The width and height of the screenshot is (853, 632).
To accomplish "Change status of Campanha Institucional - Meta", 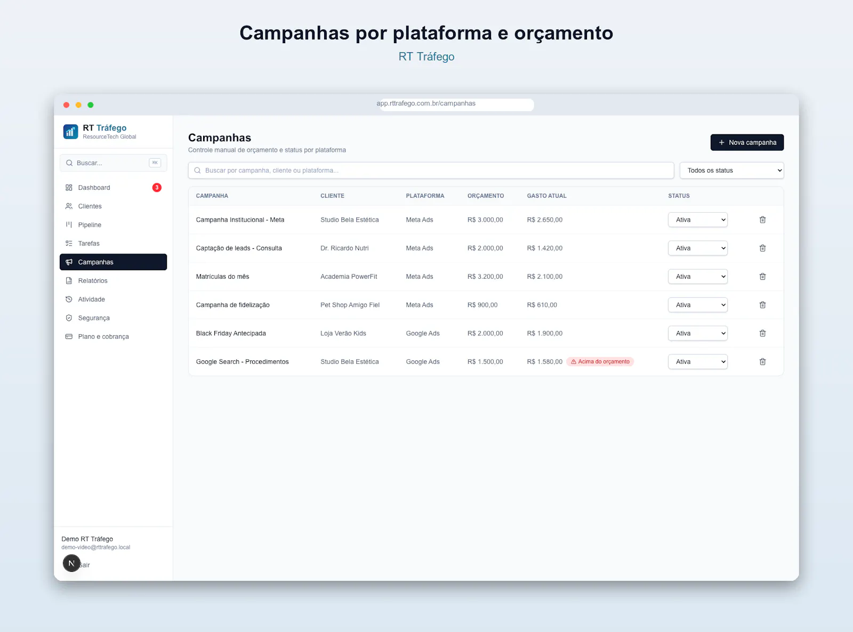I will (698, 220).
